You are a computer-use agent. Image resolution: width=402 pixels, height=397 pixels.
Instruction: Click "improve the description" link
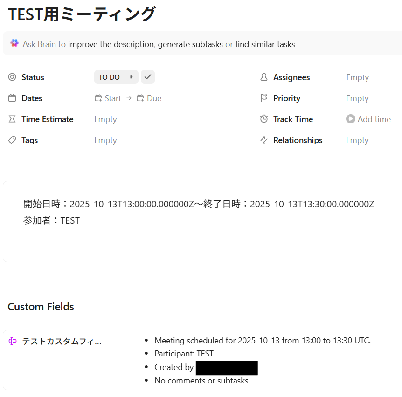point(111,44)
